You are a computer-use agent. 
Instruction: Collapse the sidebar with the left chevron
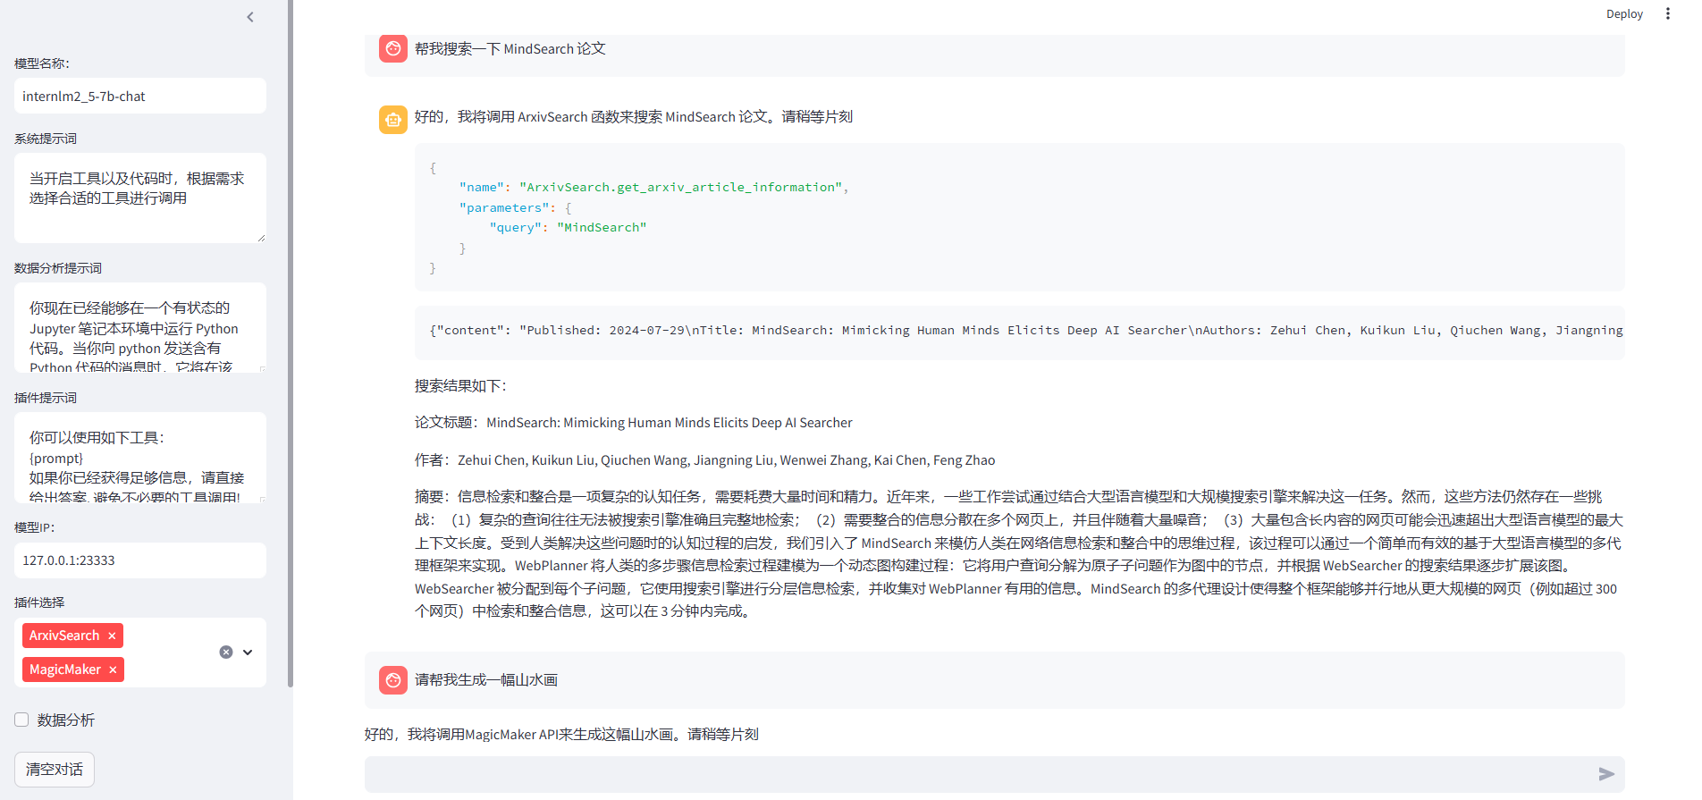250,17
